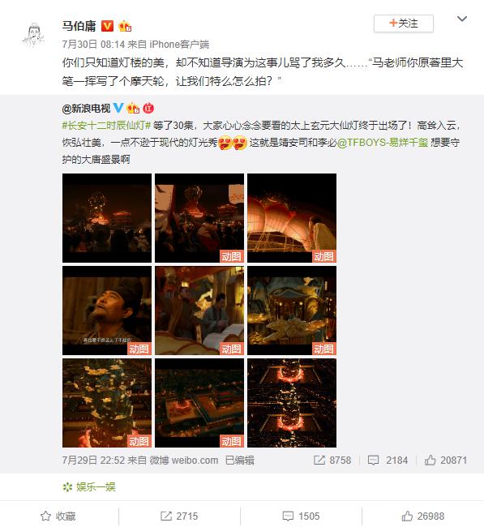Open the post options chevron menu

coord(462,19)
